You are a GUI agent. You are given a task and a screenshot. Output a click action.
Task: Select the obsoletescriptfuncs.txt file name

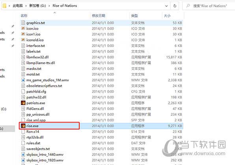[44, 85]
